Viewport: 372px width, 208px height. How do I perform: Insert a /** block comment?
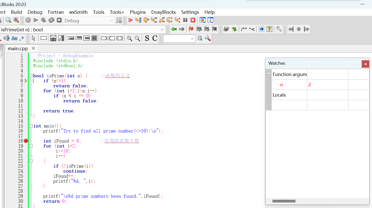244,29
